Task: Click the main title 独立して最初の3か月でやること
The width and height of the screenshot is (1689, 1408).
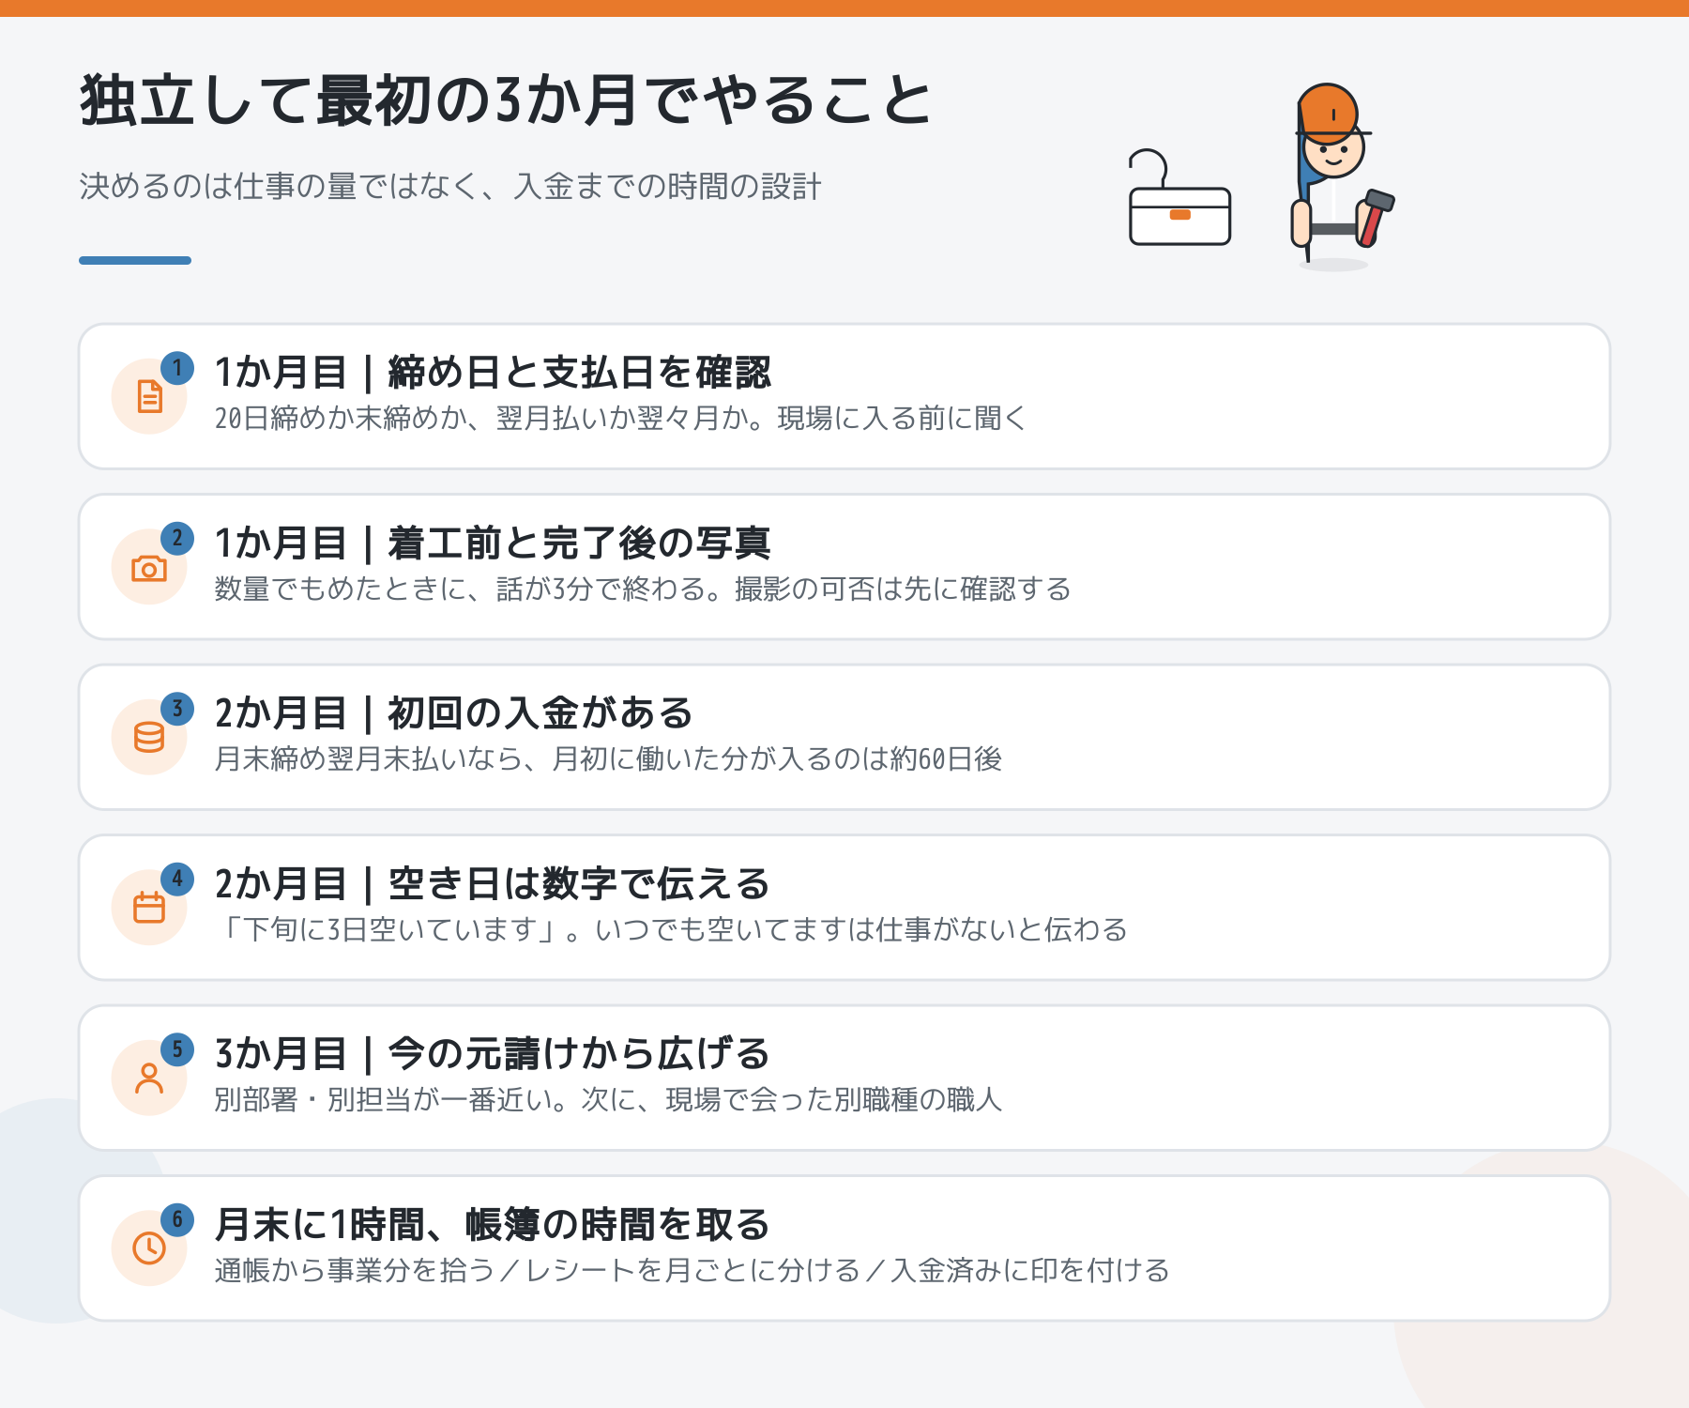Action: click(x=506, y=100)
